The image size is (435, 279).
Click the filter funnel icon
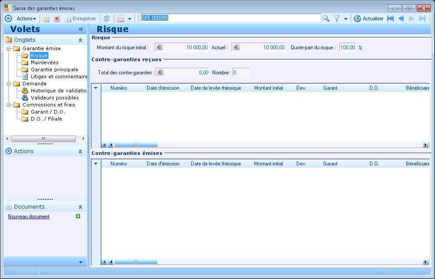(x=337, y=18)
